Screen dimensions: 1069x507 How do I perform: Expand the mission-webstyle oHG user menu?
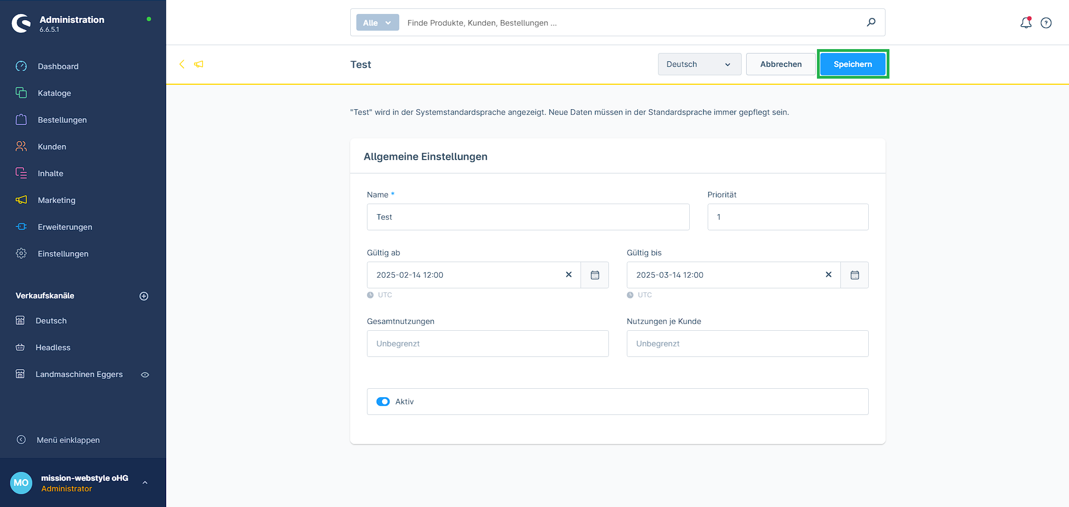point(145,482)
